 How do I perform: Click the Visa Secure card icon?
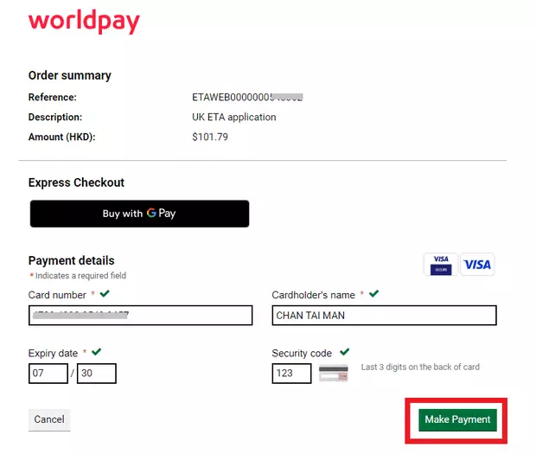coord(441,265)
